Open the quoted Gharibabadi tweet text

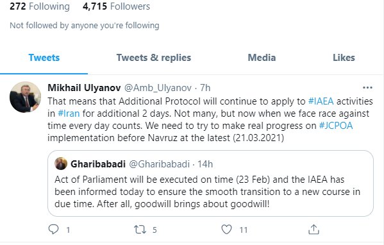click(207, 192)
